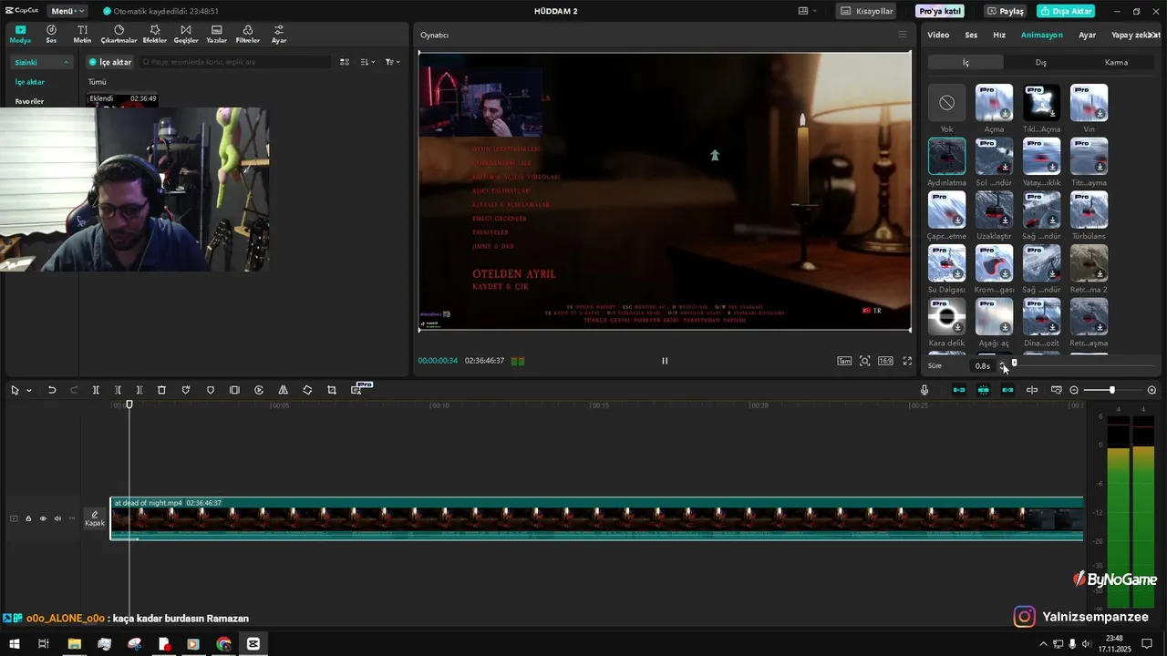Image resolution: width=1167 pixels, height=656 pixels.
Task: Open the Ses audio panel
Action: pyautogui.click(x=51, y=35)
